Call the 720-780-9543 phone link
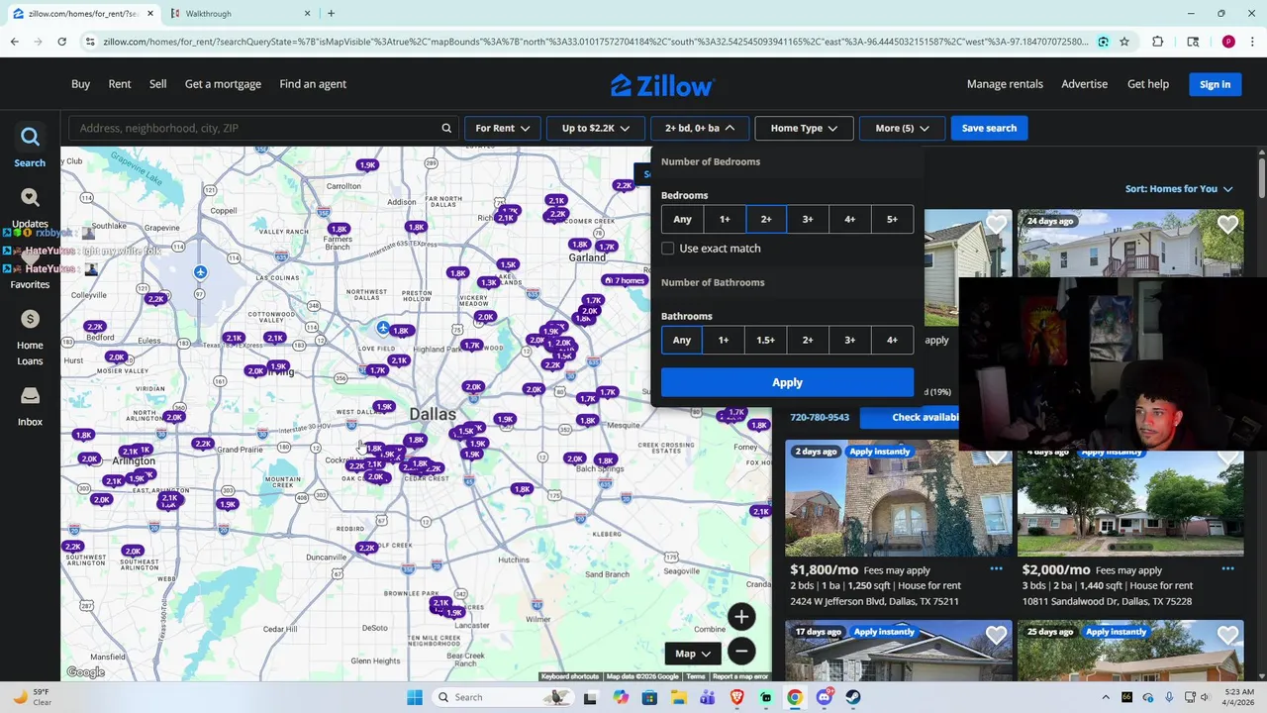This screenshot has width=1267, height=713. [x=820, y=418]
